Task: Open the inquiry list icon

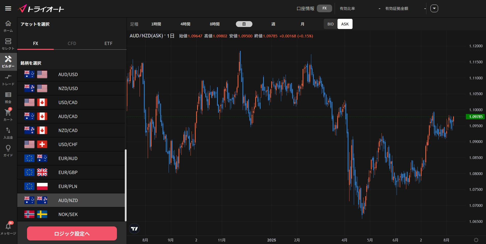Action: (8, 97)
